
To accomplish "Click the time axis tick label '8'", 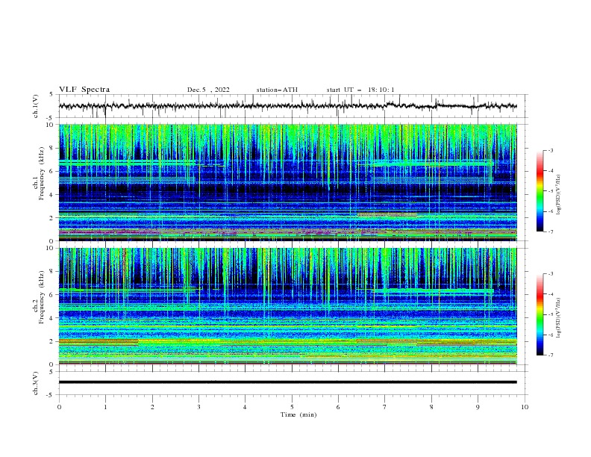I will click(431, 407).
